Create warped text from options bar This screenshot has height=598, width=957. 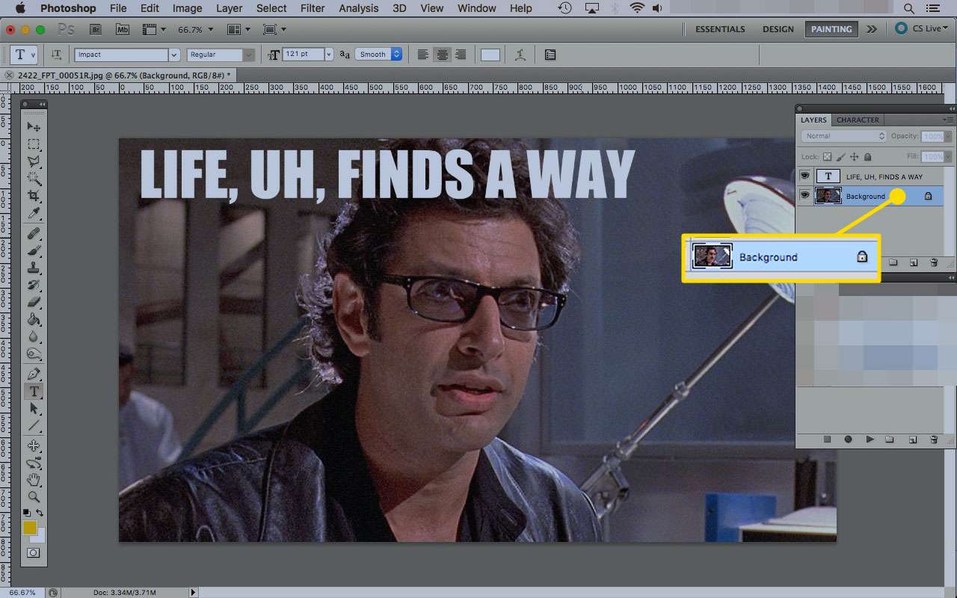pyautogui.click(x=520, y=55)
